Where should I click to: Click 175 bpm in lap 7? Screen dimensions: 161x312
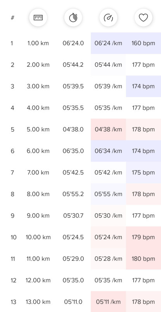pyautogui.click(x=144, y=172)
